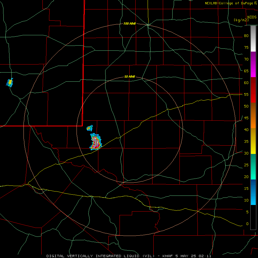Image resolution: width=258 pixels, height=258 pixels.
Task: Click the legend value 5
Action: pos(247,212)
